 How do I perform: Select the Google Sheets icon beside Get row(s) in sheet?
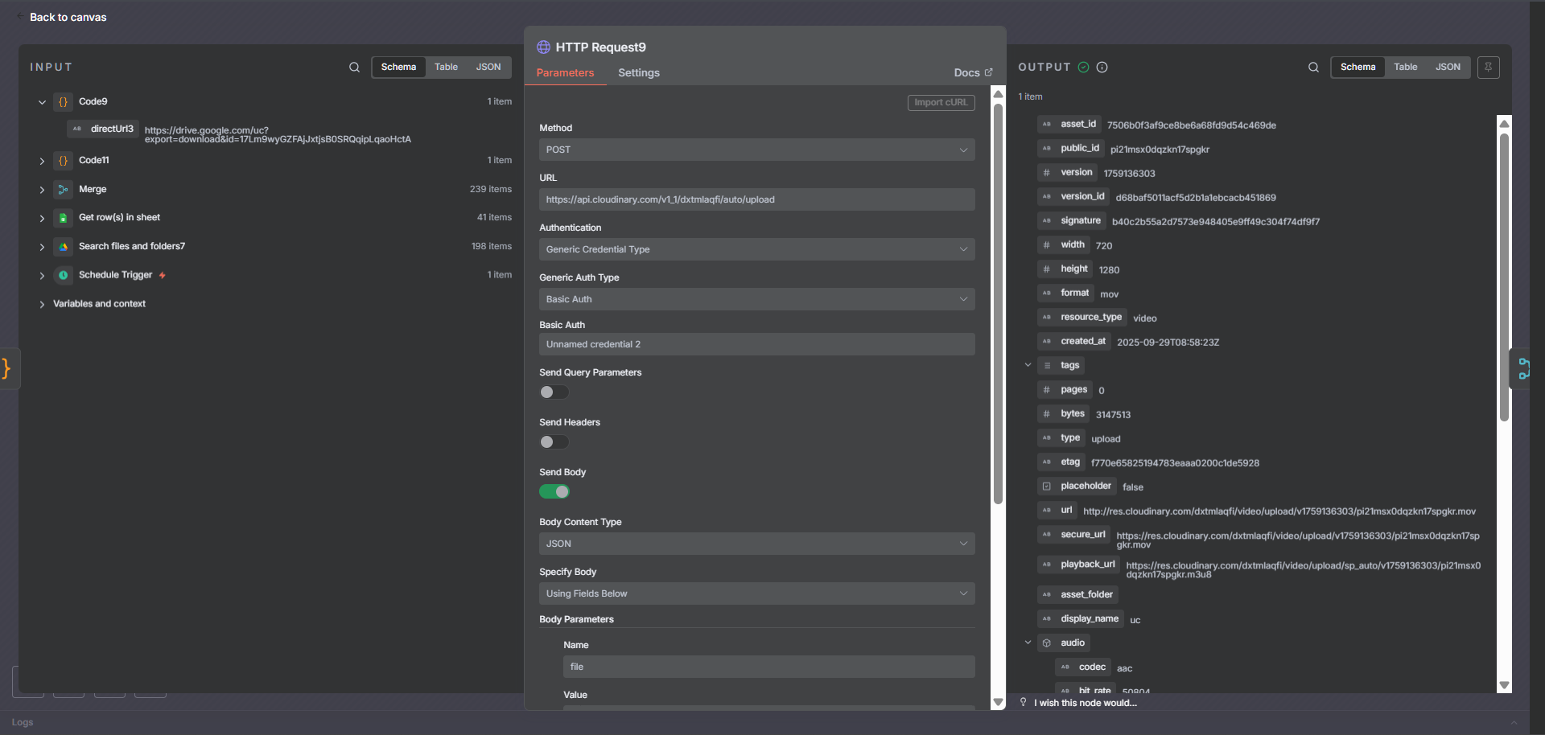63,217
